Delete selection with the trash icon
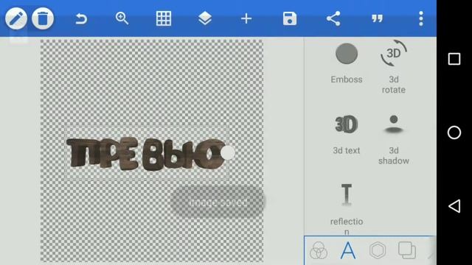The image size is (472, 265). click(x=43, y=18)
